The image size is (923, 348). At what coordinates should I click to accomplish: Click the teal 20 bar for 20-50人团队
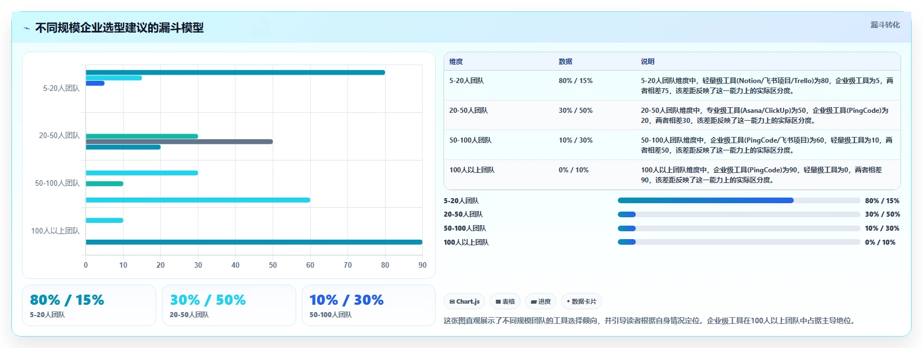123,147
